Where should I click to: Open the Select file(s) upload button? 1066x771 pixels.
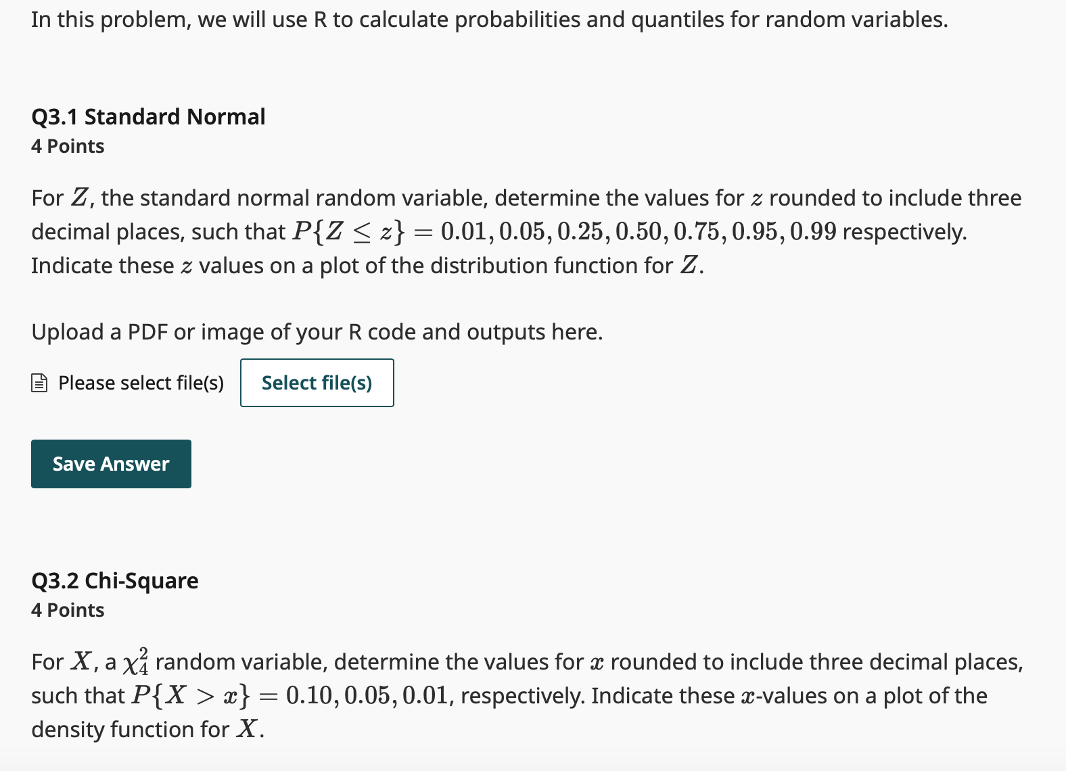pos(317,383)
